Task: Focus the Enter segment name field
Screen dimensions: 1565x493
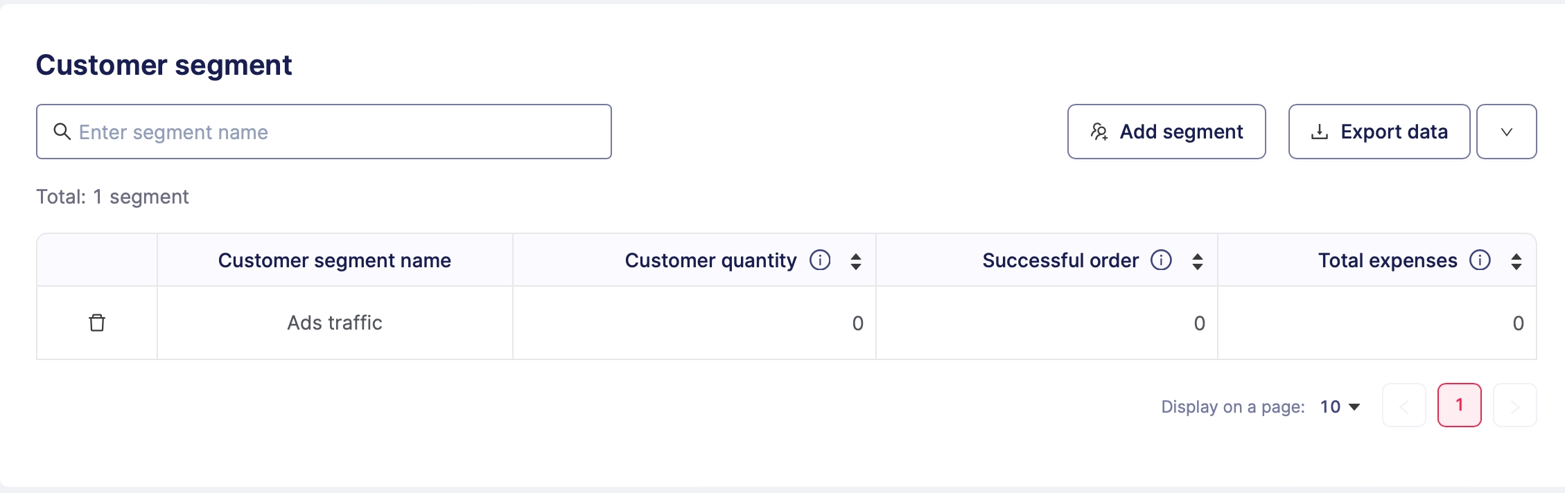Action: (x=333, y=132)
